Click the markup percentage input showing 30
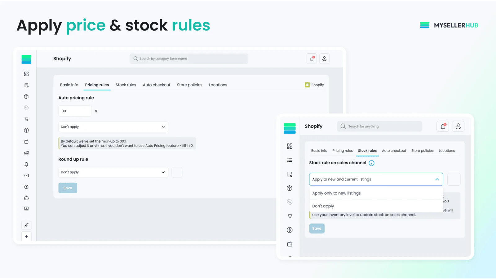The height and width of the screenshot is (279, 496). coord(74,111)
